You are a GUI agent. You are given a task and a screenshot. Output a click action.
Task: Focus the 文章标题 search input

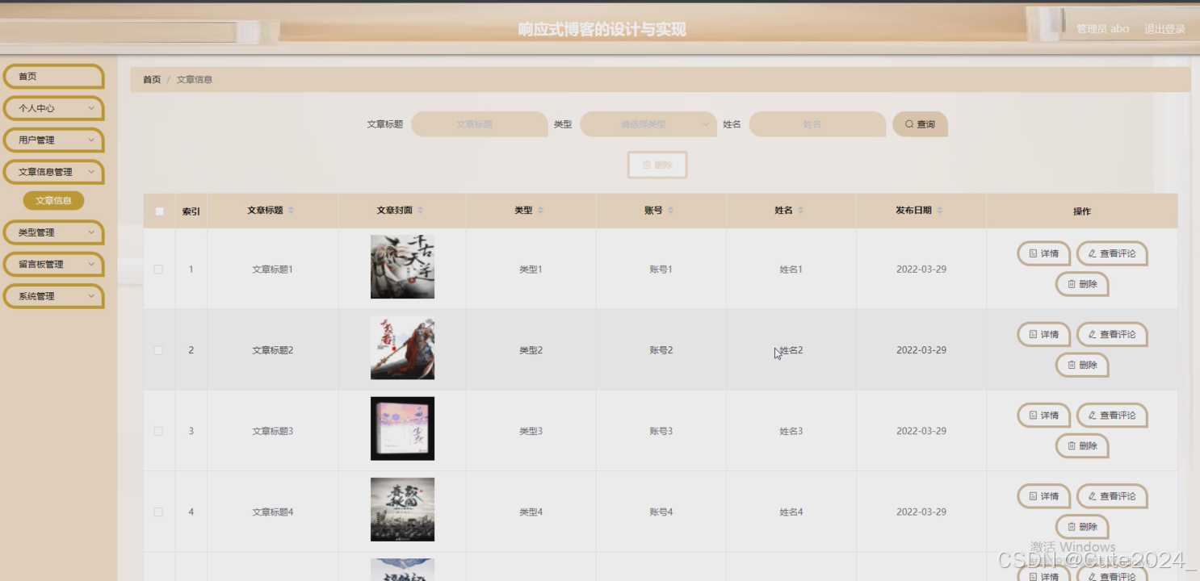pos(479,124)
